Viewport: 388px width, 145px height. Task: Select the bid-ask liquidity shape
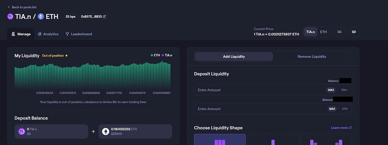pos(326,140)
